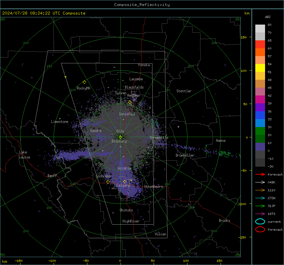The height and width of the screenshot is (265, 284).
Task: Click the Strathmore label
Action: [153, 187]
